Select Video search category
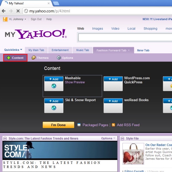The image size is (172, 172). pyautogui.click(x=115, y=29)
